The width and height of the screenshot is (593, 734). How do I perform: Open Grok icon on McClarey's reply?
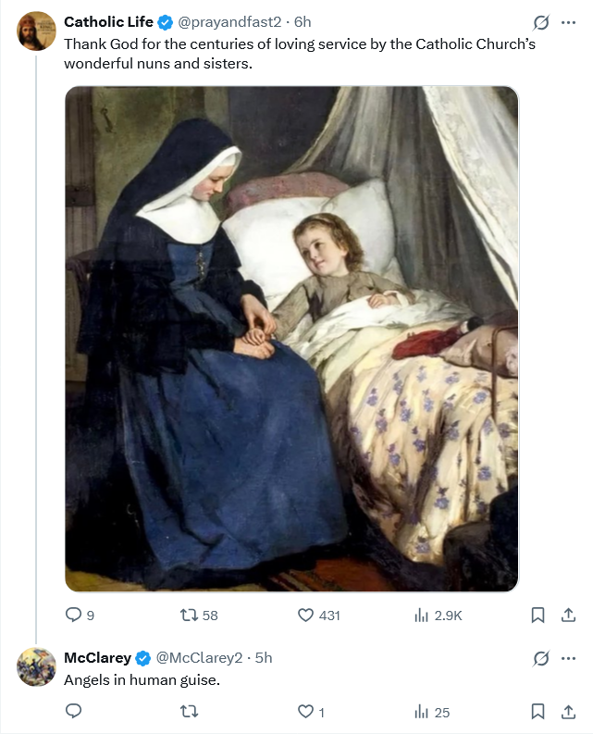tap(540, 658)
